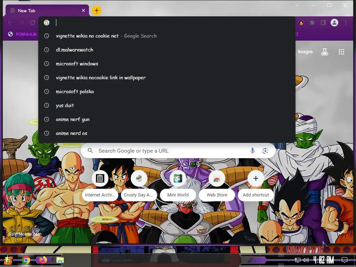Choose suggestion 'microsoft polska'
The width and height of the screenshot is (356, 267).
point(167,91)
